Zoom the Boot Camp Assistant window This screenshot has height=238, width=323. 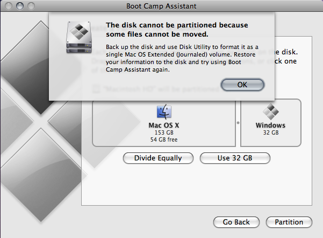tap(31, 6)
